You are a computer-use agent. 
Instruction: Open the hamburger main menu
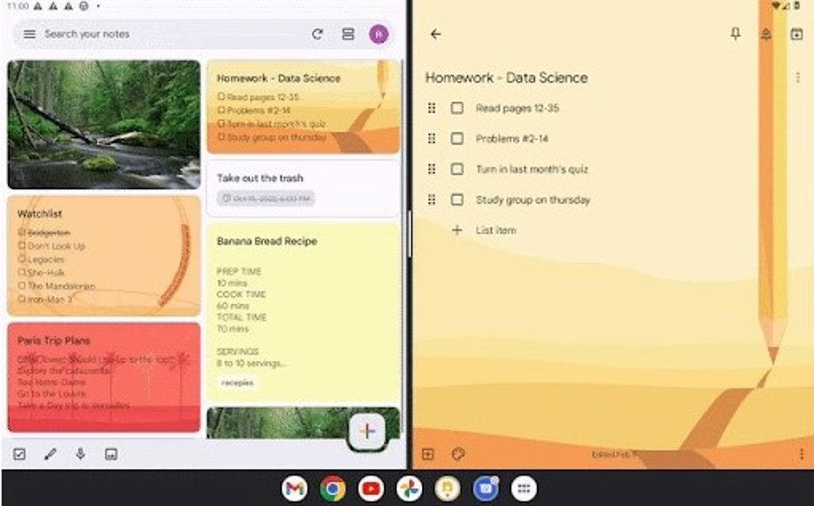click(29, 34)
